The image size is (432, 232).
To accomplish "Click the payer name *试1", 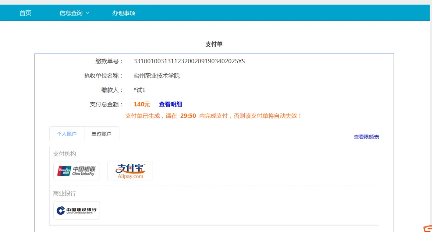I will [140, 90].
